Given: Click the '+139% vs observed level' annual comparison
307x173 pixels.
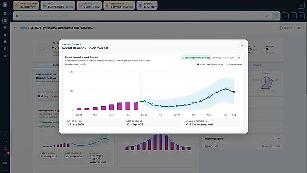Looking at the screenshot, I should tap(199, 125).
